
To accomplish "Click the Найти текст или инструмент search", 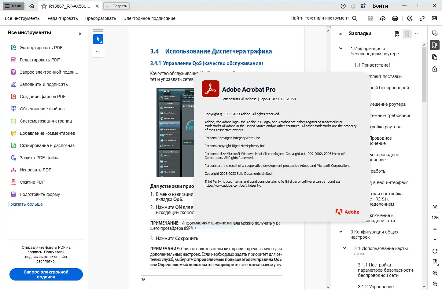I will [324, 18].
